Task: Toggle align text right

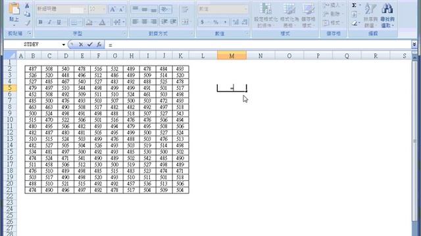Action: click(x=153, y=22)
